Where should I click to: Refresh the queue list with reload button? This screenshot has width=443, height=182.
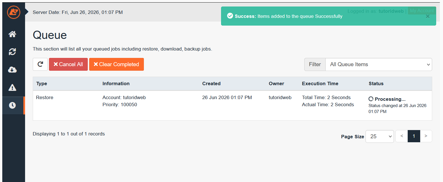(x=40, y=64)
